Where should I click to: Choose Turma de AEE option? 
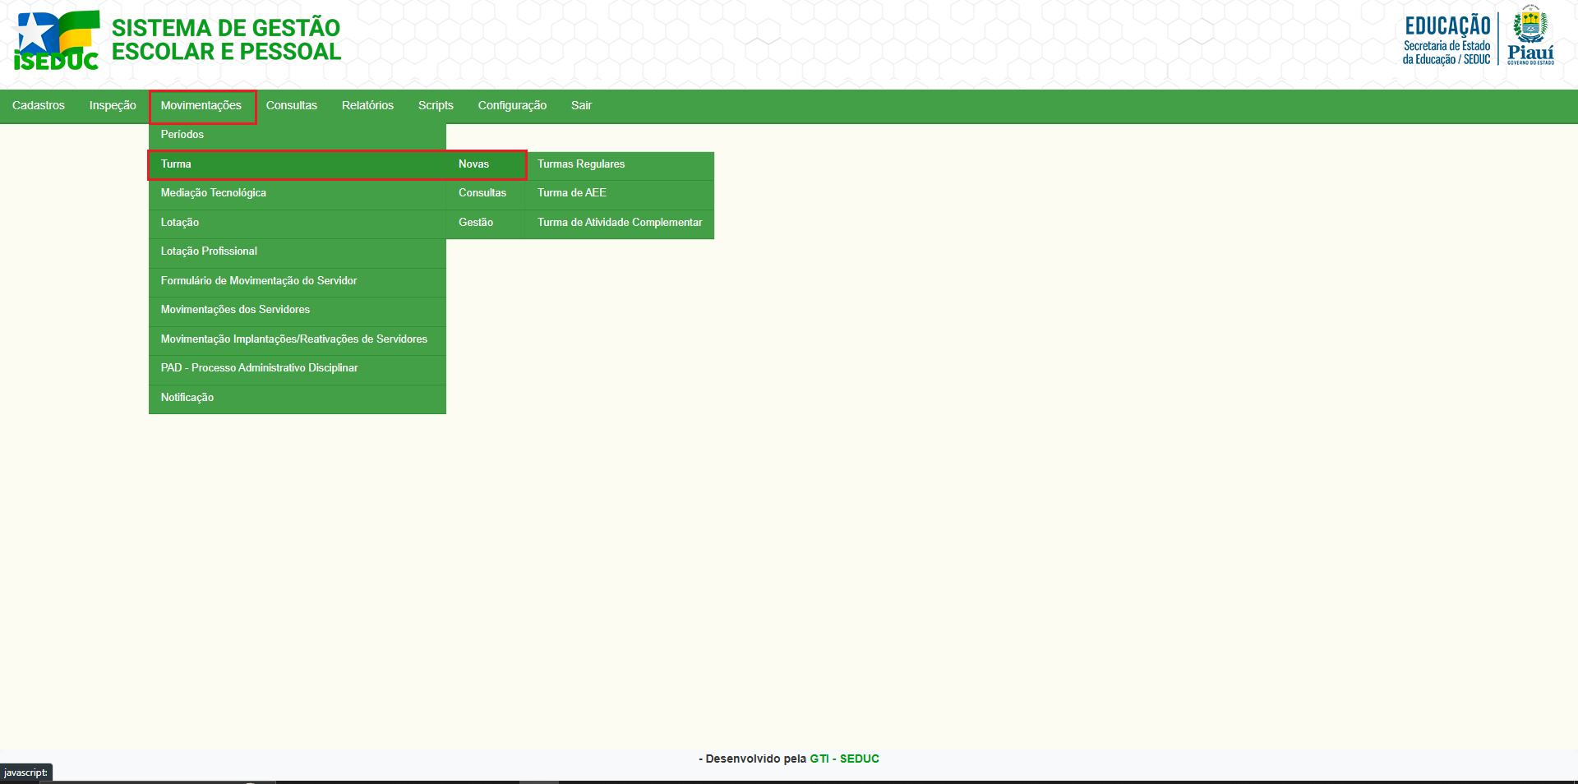point(572,193)
